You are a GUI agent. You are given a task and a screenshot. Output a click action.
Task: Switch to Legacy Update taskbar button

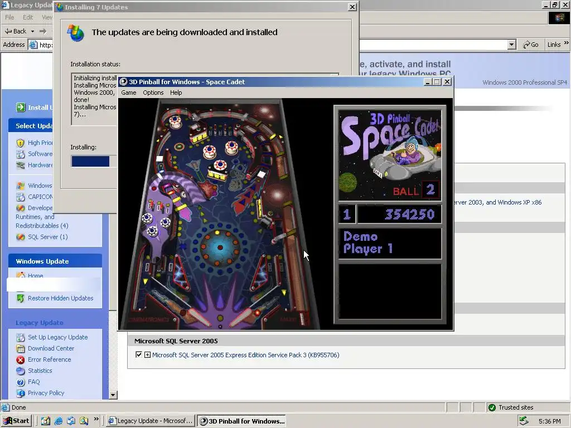click(x=151, y=421)
